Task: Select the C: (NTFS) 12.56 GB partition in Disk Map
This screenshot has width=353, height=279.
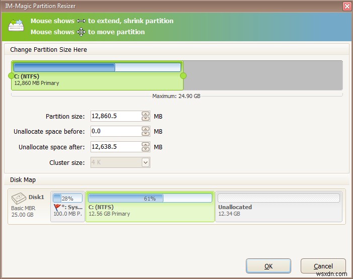Action: pos(150,207)
